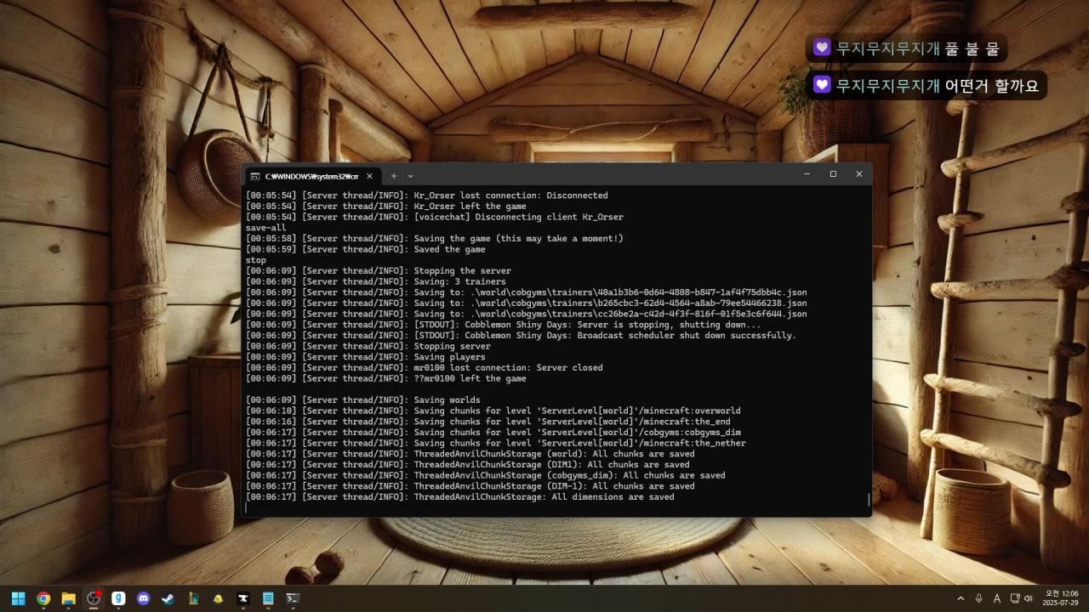This screenshot has width=1089, height=612.
Task: Click the terminal input cursor line
Action: click(556, 507)
